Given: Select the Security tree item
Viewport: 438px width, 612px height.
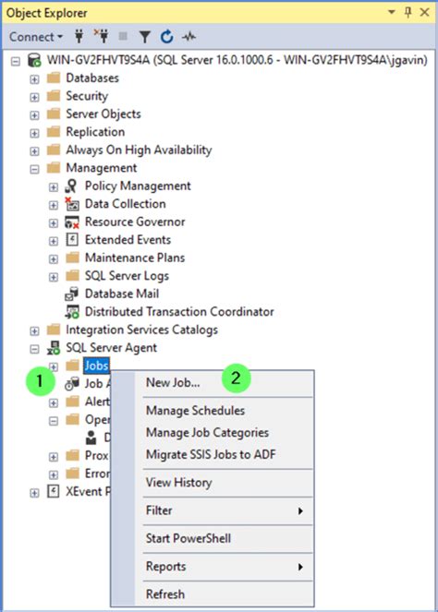Looking at the screenshot, I should click(x=87, y=96).
